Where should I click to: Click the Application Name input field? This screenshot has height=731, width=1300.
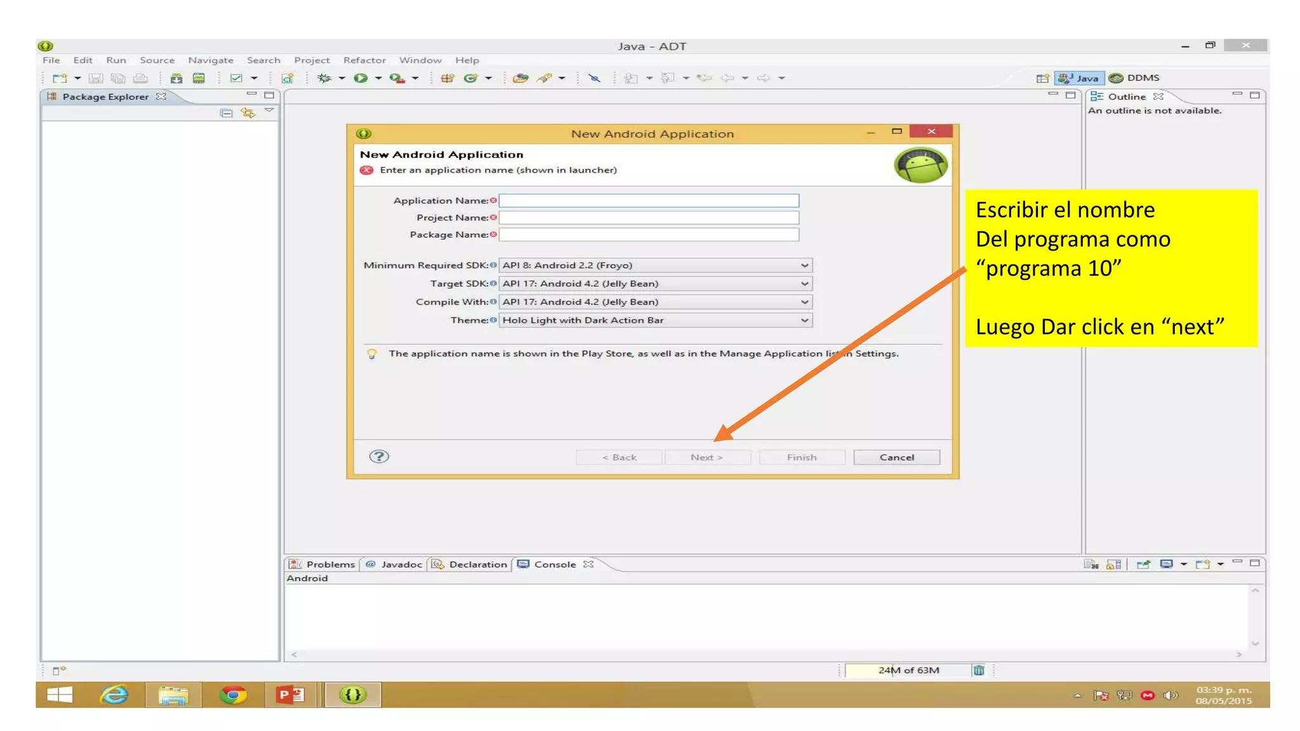[x=648, y=201]
